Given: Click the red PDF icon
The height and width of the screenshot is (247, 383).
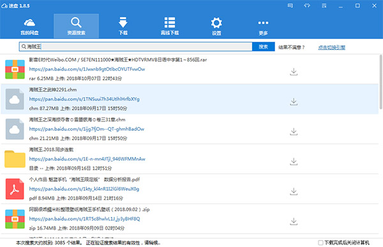Looking at the screenshot, I should click(x=15, y=189).
